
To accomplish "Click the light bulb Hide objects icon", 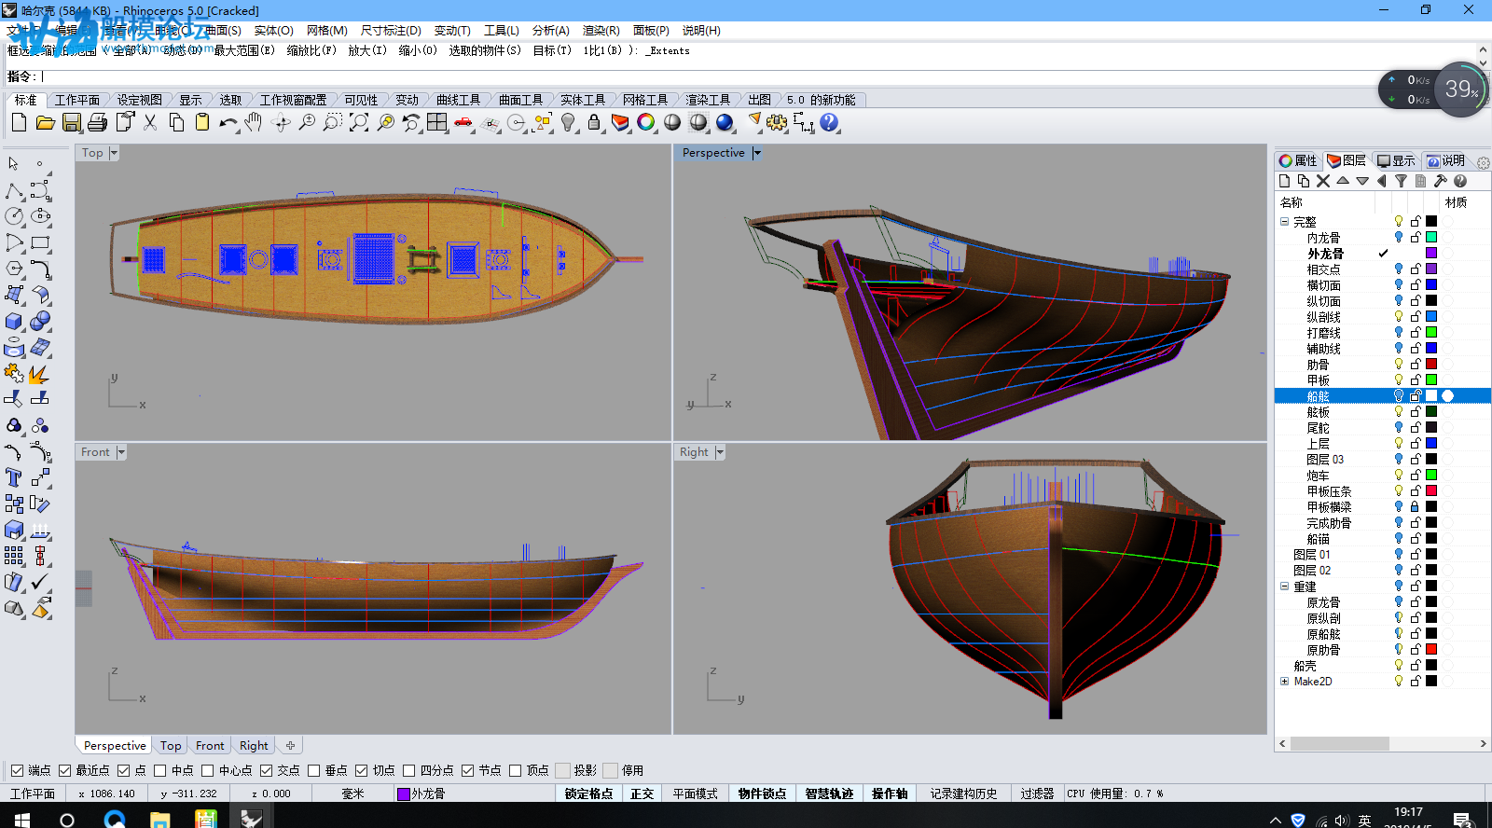I will [568, 122].
